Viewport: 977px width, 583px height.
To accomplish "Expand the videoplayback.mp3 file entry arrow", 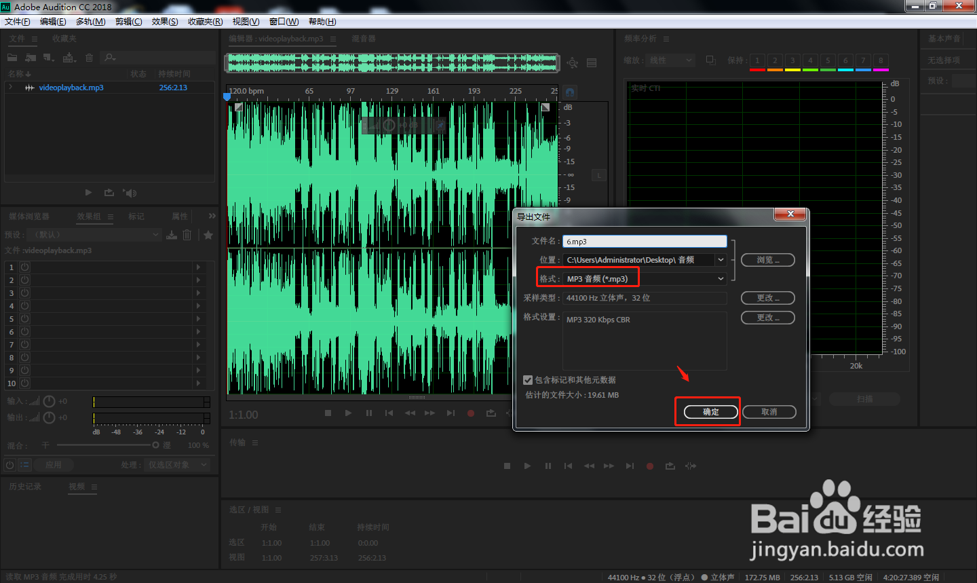I will click(10, 88).
